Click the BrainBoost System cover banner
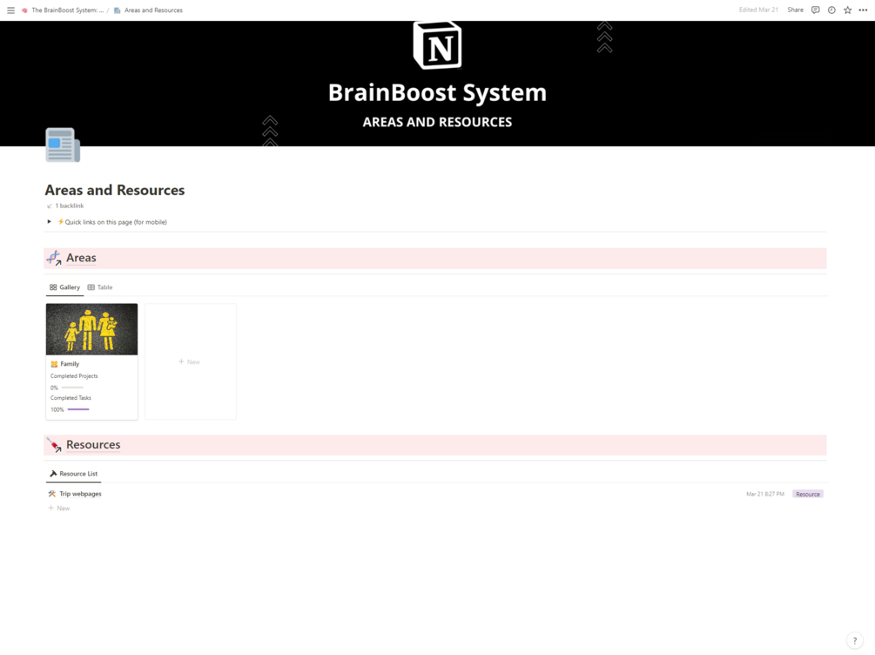The height and width of the screenshot is (655, 875). tap(437, 84)
